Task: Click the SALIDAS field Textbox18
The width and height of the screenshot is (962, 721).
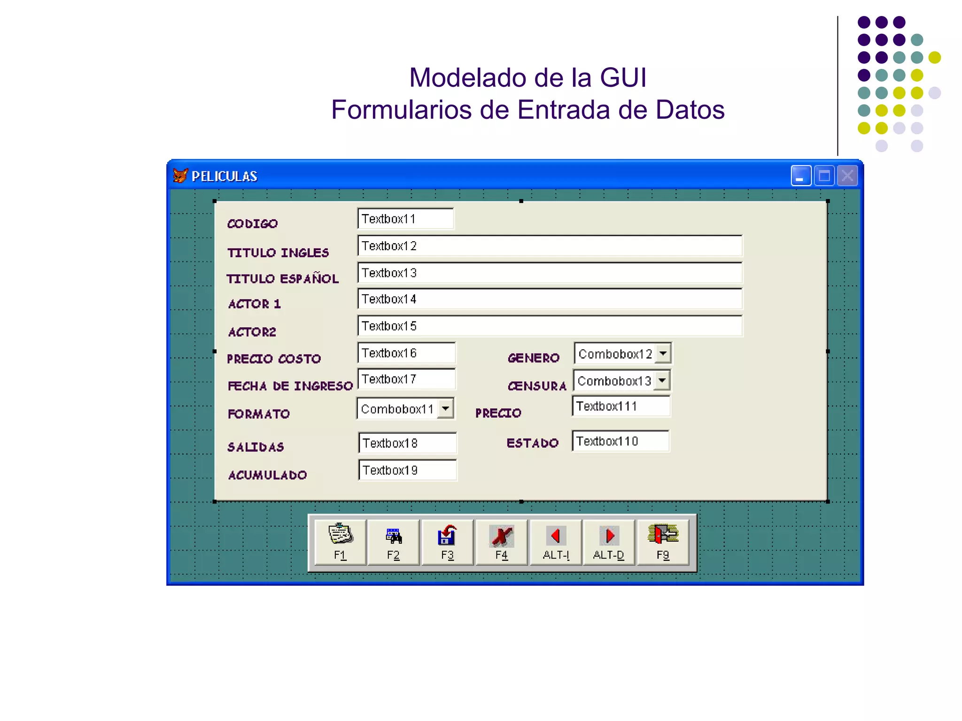Action: (407, 443)
